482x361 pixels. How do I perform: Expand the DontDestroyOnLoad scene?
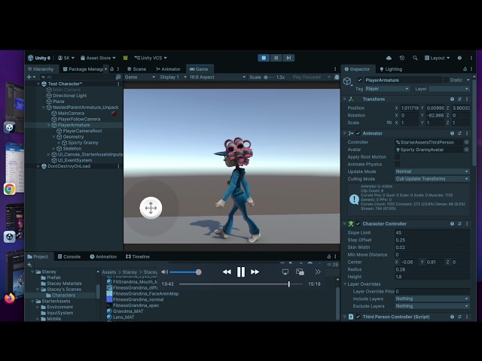(38, 166)
